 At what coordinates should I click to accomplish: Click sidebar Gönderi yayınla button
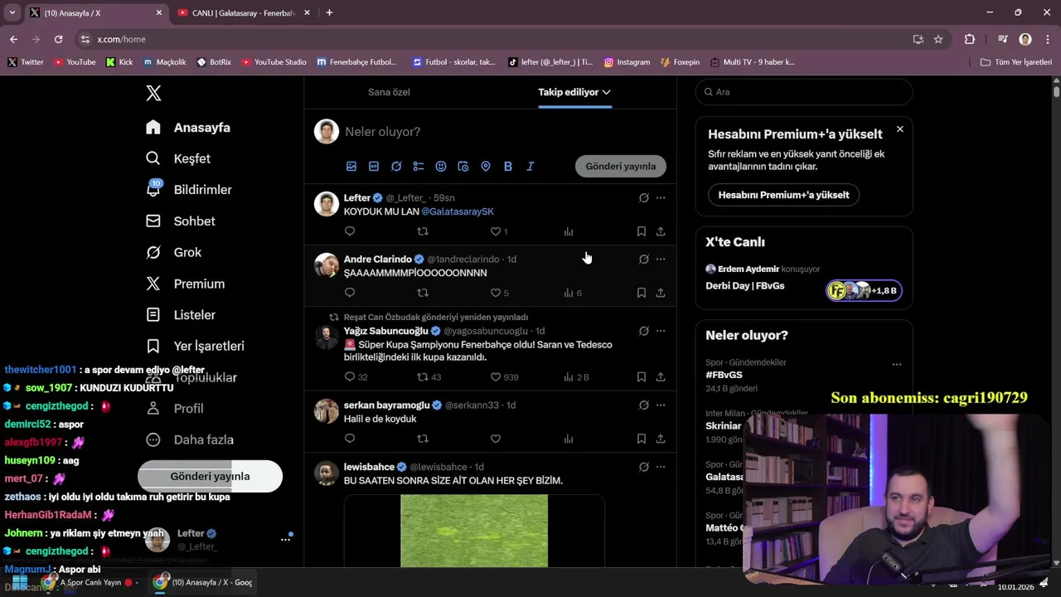(210, 476)
